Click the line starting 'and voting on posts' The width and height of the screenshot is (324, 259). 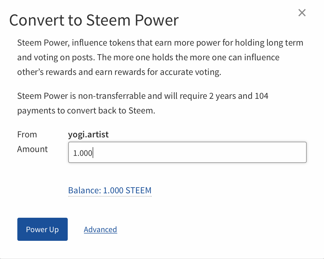pyautogui.click(x=148, y=57)
